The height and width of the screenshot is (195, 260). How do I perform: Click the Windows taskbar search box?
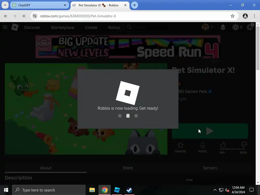(x=49, y=190)
